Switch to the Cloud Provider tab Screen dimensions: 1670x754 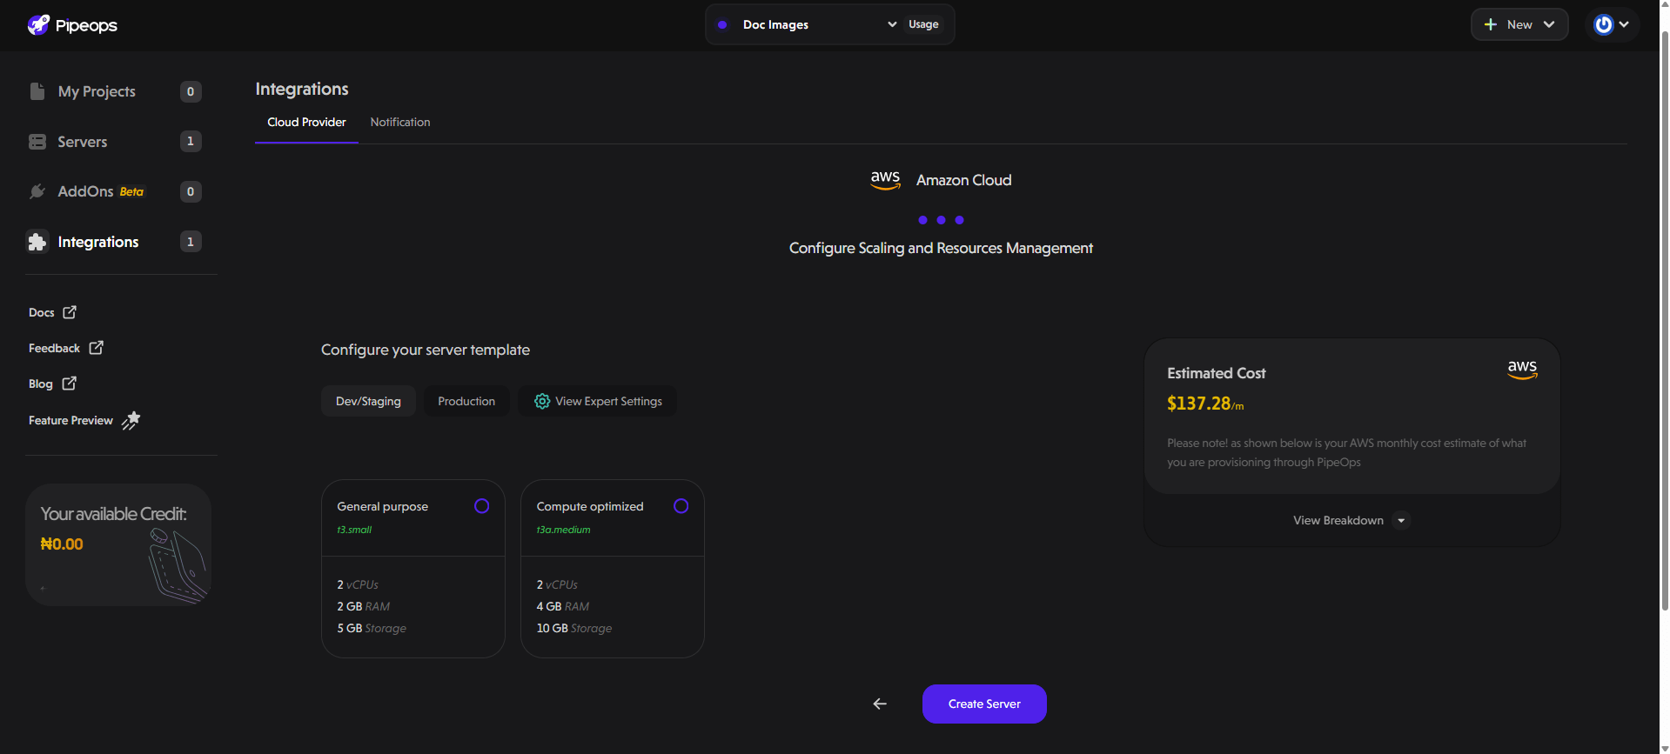[x=306, y=122]
